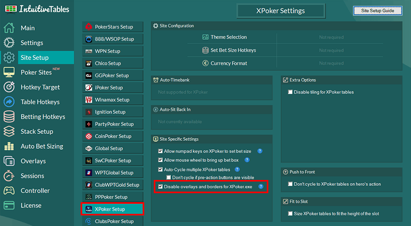Click the Stack Setup layers icon
This screenshot has height=226, width=411.
click(9, 131)
